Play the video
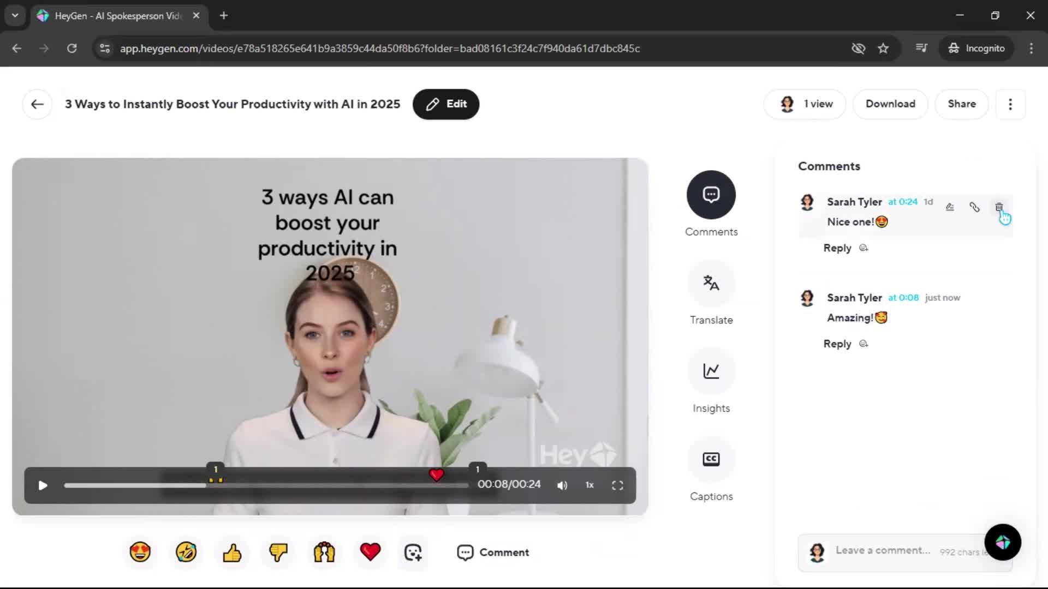Screen dimensions: 1048x589 43,485
